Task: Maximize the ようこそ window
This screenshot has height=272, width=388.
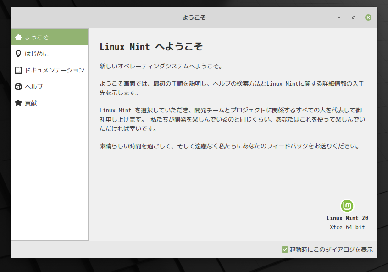Action: (x=354, y=17)
